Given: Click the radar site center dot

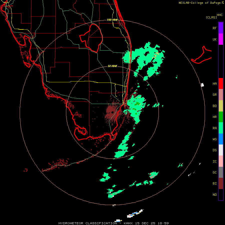Looking at the screenshot, I should click(112, 112).
